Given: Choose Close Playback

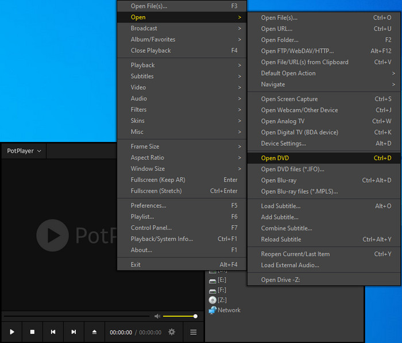Looking at the screenshot, I should (x=182, y=51).
